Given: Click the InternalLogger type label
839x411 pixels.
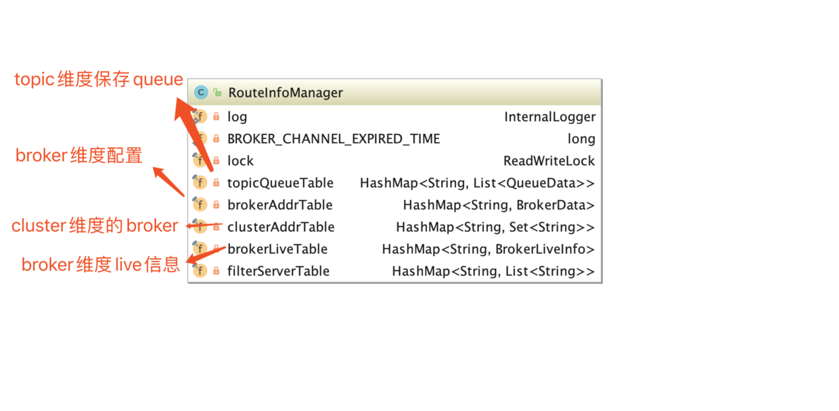Looking at the screenshot, I should tap(549, 116).
